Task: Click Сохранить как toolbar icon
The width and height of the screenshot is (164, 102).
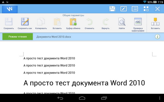Action: pos(25,23)
